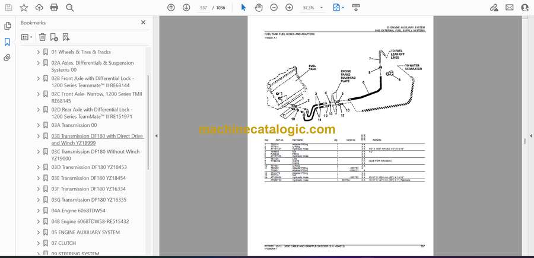Open bookmark 02C Front Axle- Narrow RE68145

[x=97, y=97]
